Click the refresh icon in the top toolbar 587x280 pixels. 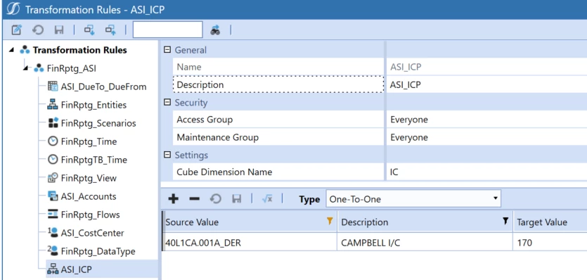[x=38, y=30]
